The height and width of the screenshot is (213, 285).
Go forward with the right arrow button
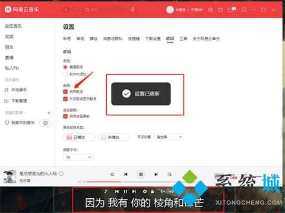[75, 9]
